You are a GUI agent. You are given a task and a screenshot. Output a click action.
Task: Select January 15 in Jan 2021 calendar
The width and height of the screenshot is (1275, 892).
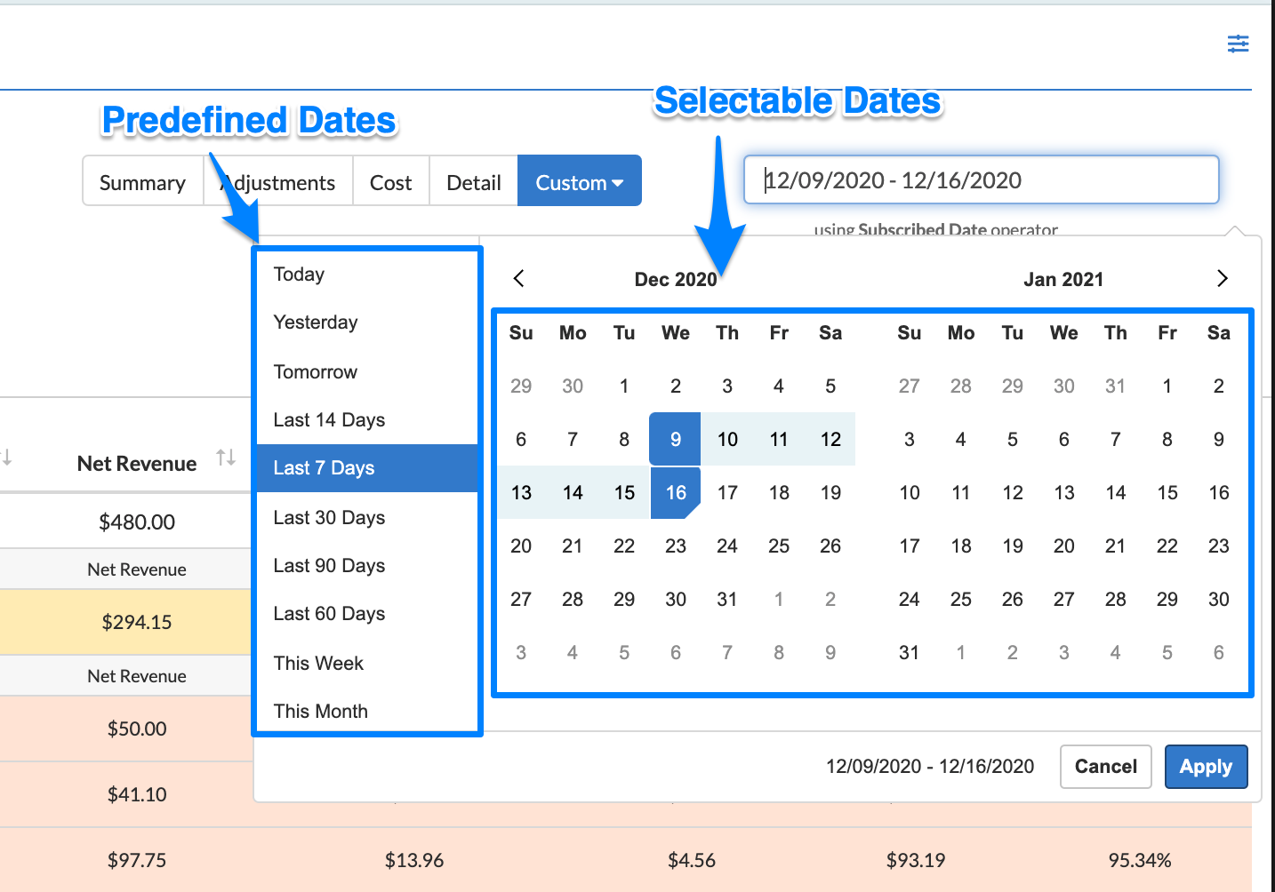click(x=1167, y=492)
